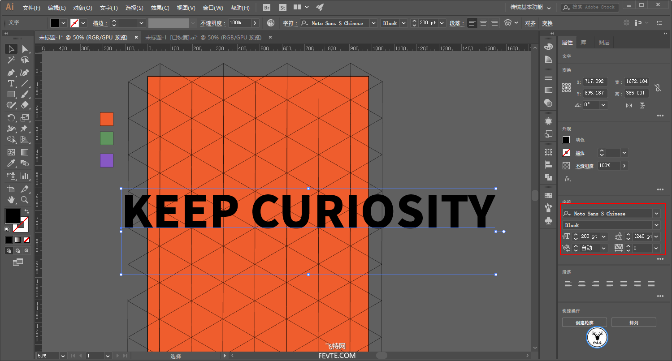Switch to the 图层 panel tab
The height and width of the screenshot is (361, 672).
click(604, 43)
